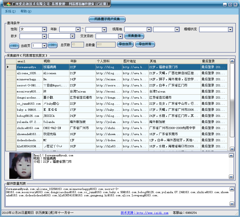Click the 个人资料 column header
This screenshot has width=240, height=217.
(109, 61)
